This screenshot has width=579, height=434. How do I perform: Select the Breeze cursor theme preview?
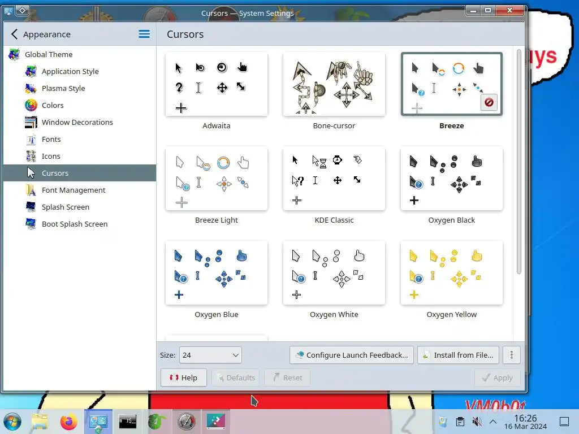click(x=452, y=85)
